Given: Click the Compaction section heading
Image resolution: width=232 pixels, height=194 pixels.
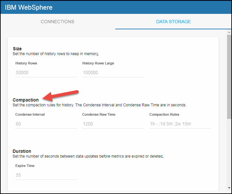Looking at the screenshot, I should click(26, 100).
